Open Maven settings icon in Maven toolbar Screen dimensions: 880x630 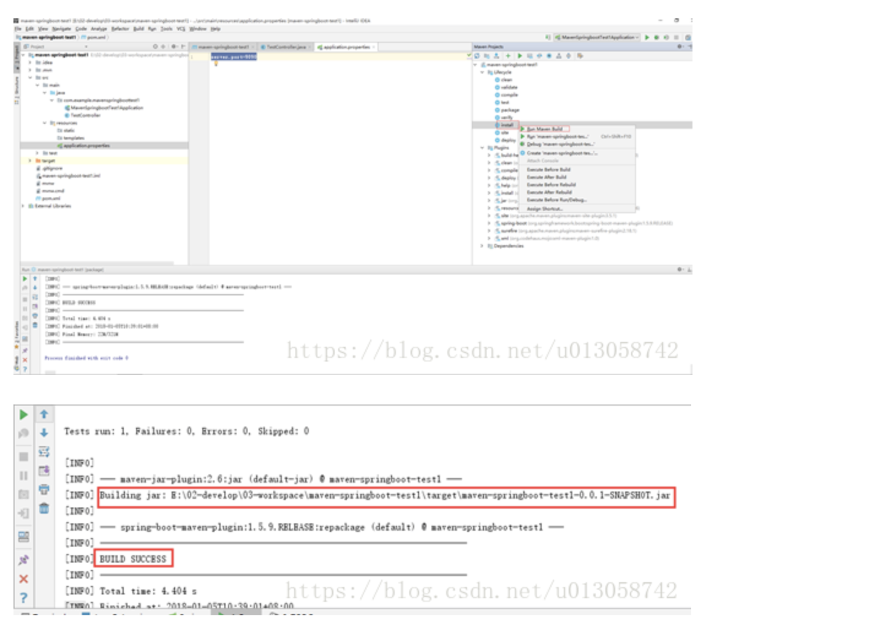click(x=580, y=56)
